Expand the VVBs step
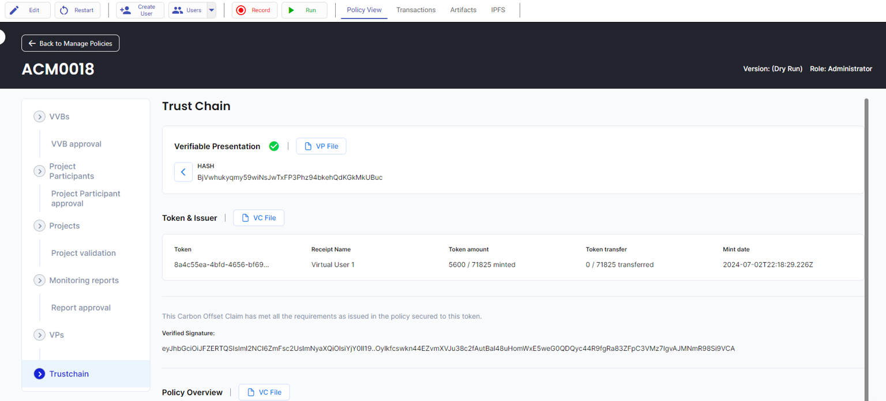 click(x=39, y=117)
